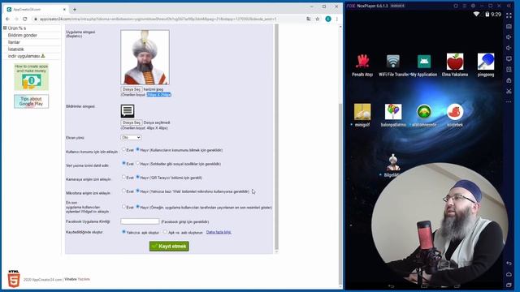Reload the page in Chrome

coord(25,19)
